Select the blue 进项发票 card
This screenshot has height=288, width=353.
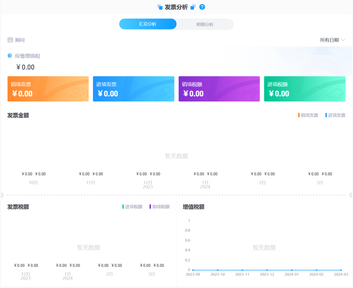pyautogui.click(x=134, y=89)
